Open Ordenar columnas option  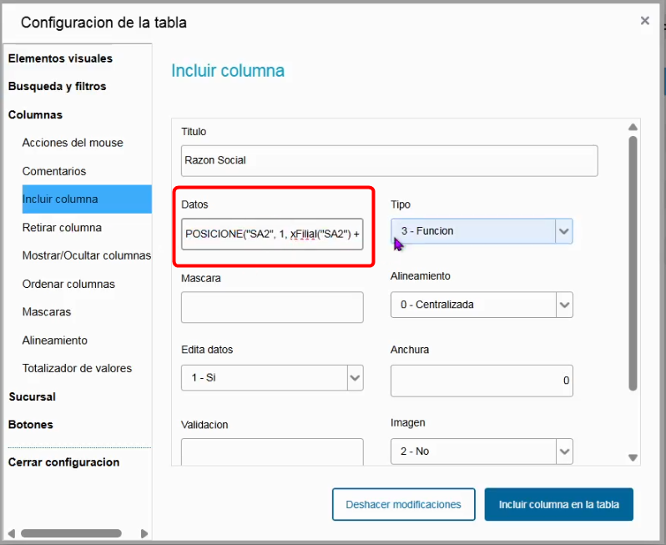click(68, 284)
